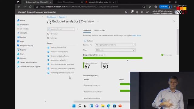The image size is (194, 109).
Task: Collapse the left navigation sidebar
Action: point(43,16)
